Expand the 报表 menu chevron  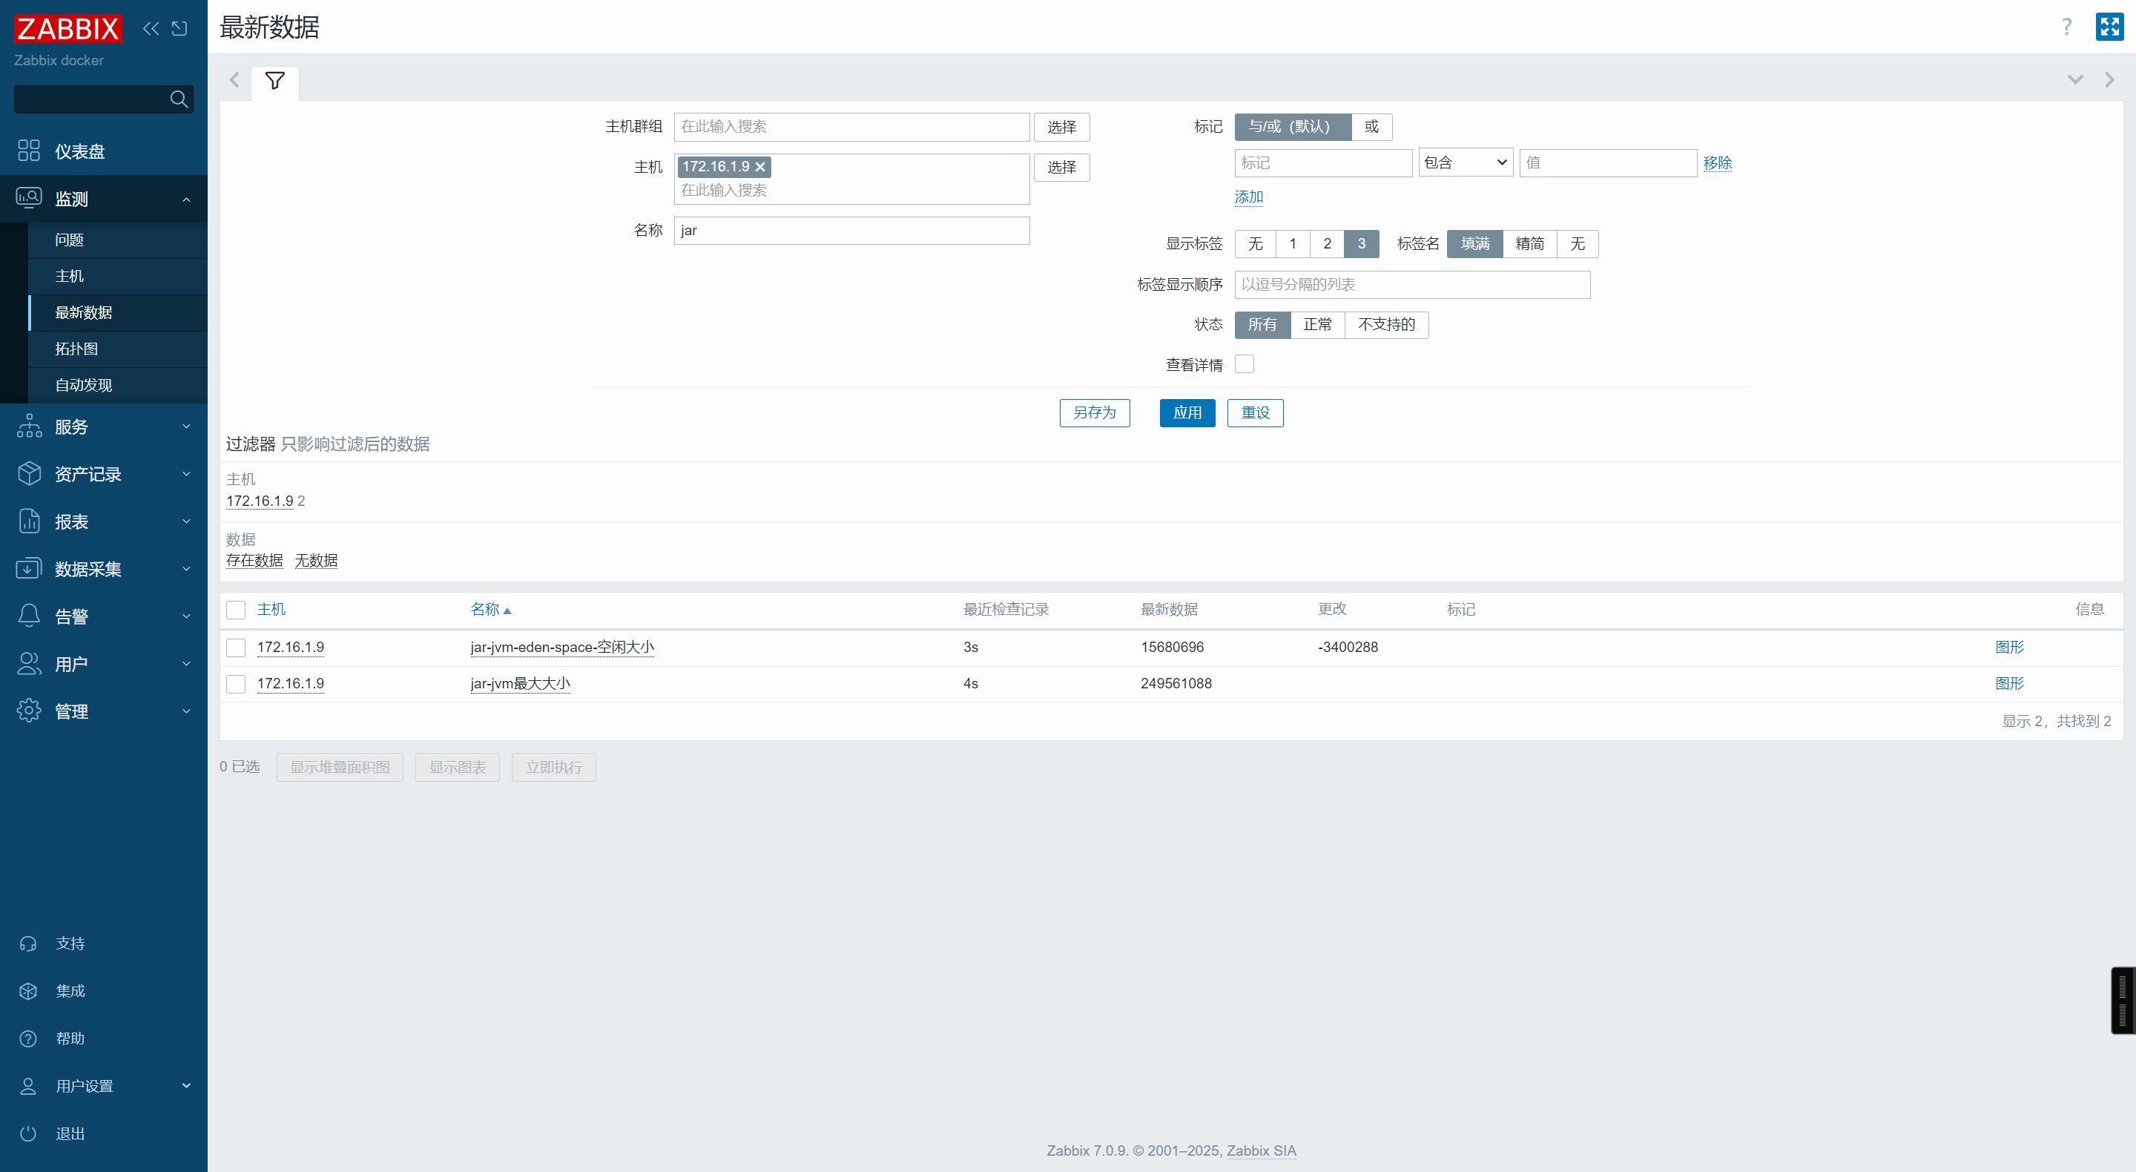187,521
